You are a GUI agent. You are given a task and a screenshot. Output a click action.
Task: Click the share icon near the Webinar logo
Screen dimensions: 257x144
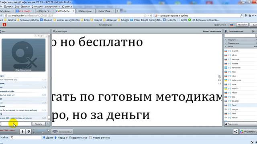click(236, 132)
